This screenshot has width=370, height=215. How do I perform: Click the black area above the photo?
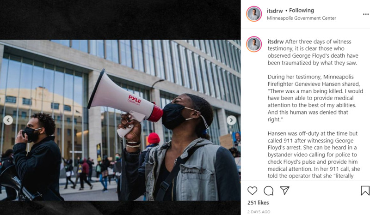(120, 20)
